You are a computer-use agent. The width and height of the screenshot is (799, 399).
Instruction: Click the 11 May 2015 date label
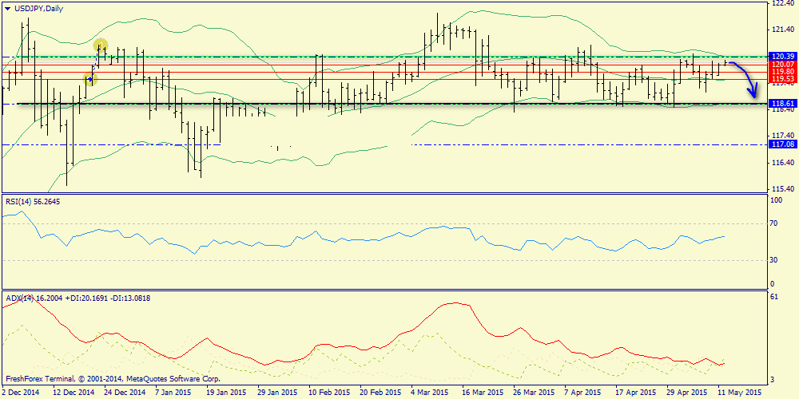pos(740,393)
